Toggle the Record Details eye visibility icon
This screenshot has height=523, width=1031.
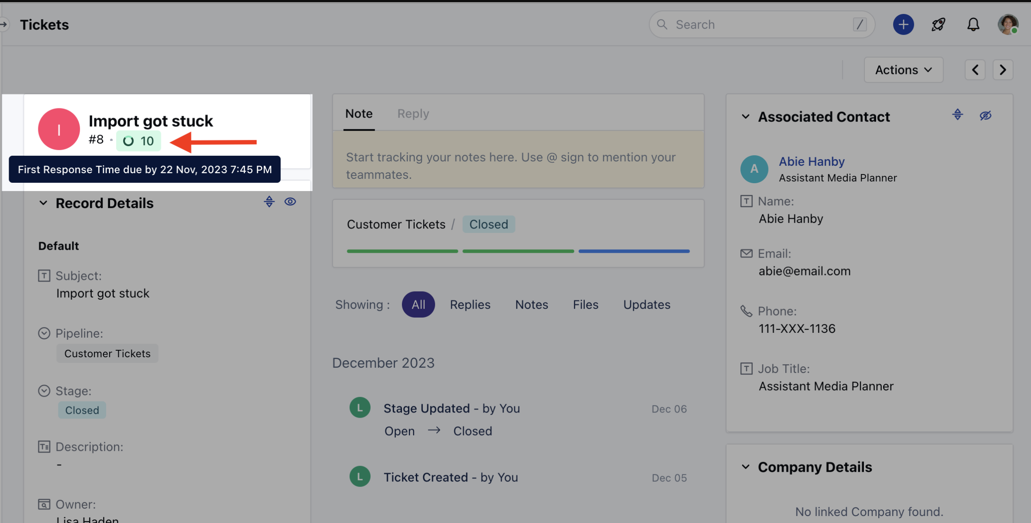[x=290, y=202]
